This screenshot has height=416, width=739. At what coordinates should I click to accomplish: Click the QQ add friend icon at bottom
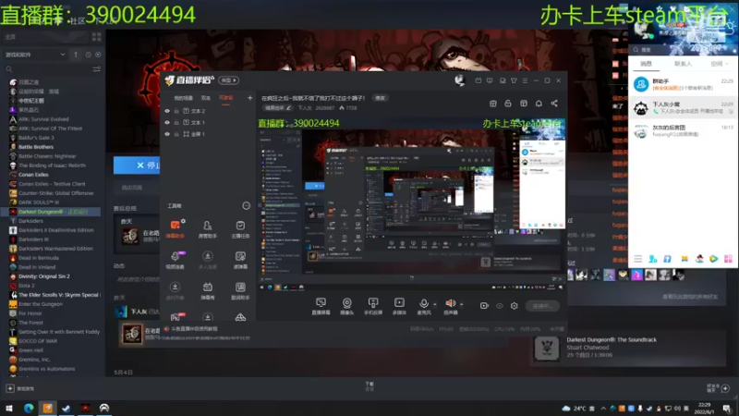pos(653,259)
